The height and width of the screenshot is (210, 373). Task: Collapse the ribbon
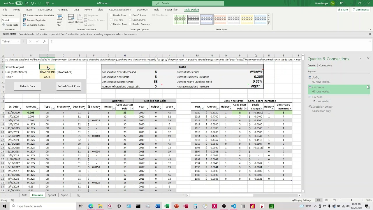pyautogui.click(x=370, y=30)
